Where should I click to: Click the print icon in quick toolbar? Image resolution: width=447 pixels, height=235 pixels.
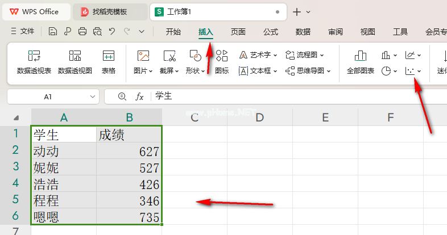tap(82, 31)
